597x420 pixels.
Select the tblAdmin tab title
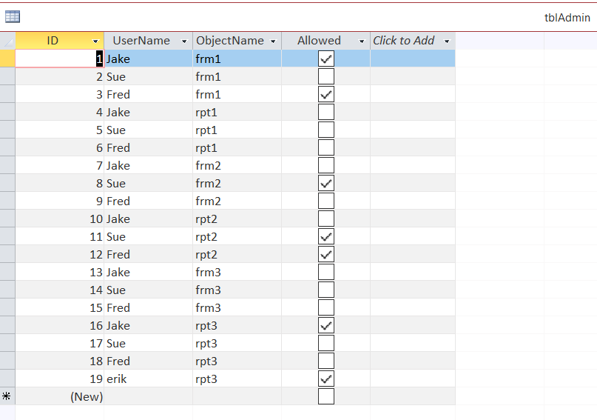[567, 18]
